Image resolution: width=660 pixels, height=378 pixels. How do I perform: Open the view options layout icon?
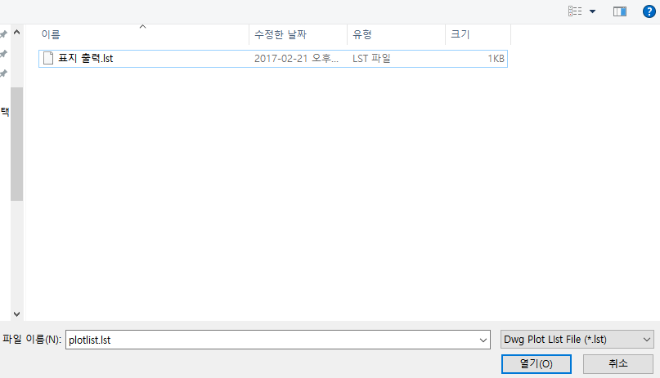[575, 11]
